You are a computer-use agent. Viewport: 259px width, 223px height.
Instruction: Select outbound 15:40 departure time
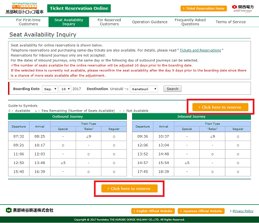coord(19,172)
